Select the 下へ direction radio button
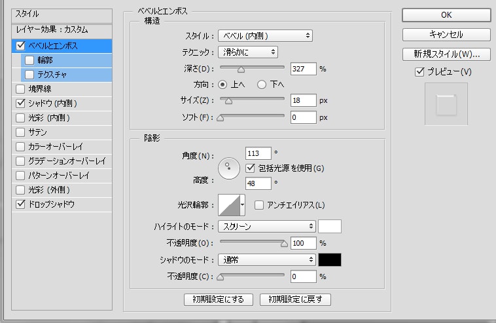 click(262, 85)
